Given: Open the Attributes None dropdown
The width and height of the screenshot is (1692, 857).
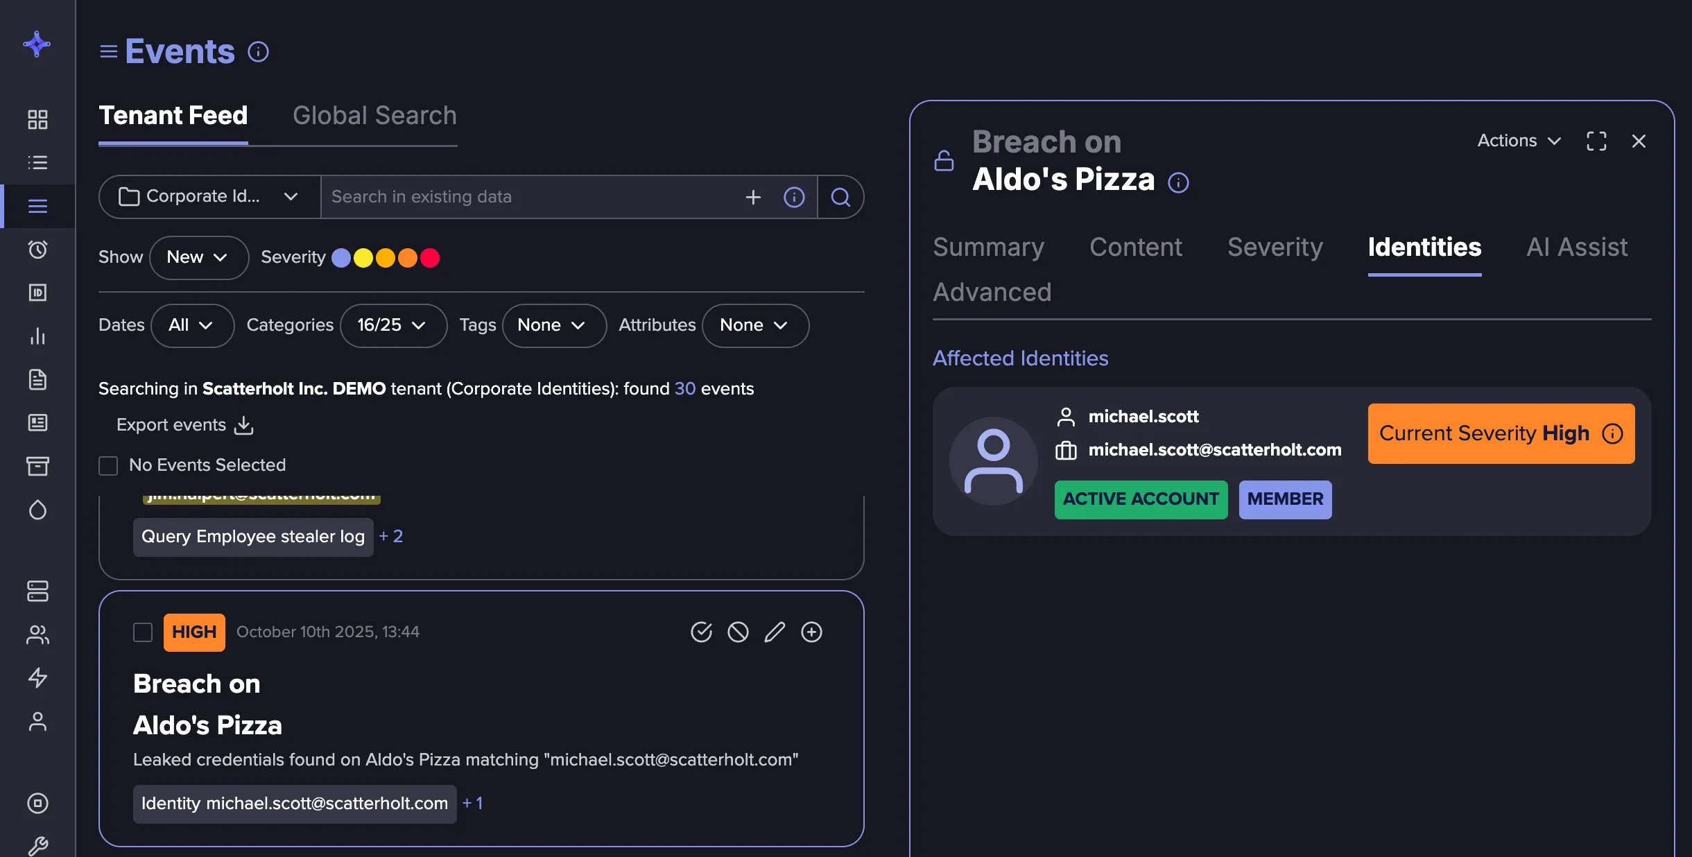Looking at the screenshot, I should [754, 325].
